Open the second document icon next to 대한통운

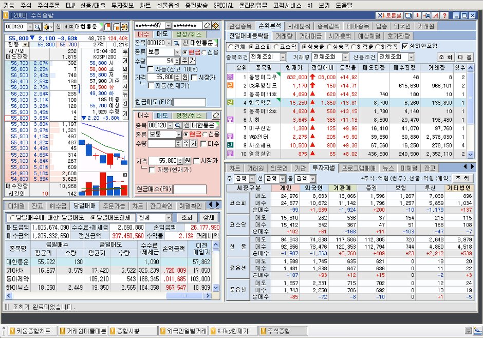(116, 27)
